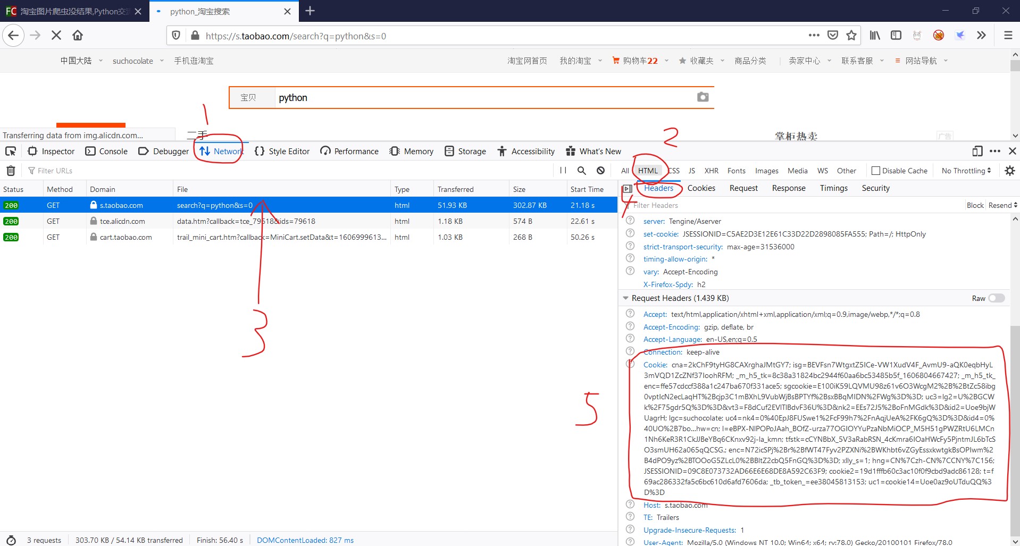Open request blocking icon
1020x546 pixels.
(600, 171)
